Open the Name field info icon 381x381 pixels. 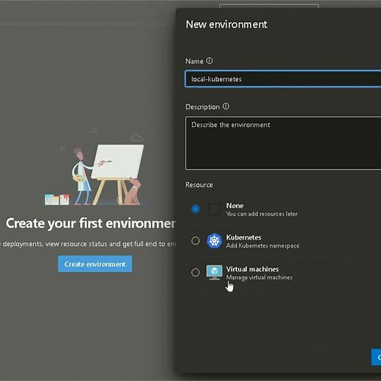(210, 61)
